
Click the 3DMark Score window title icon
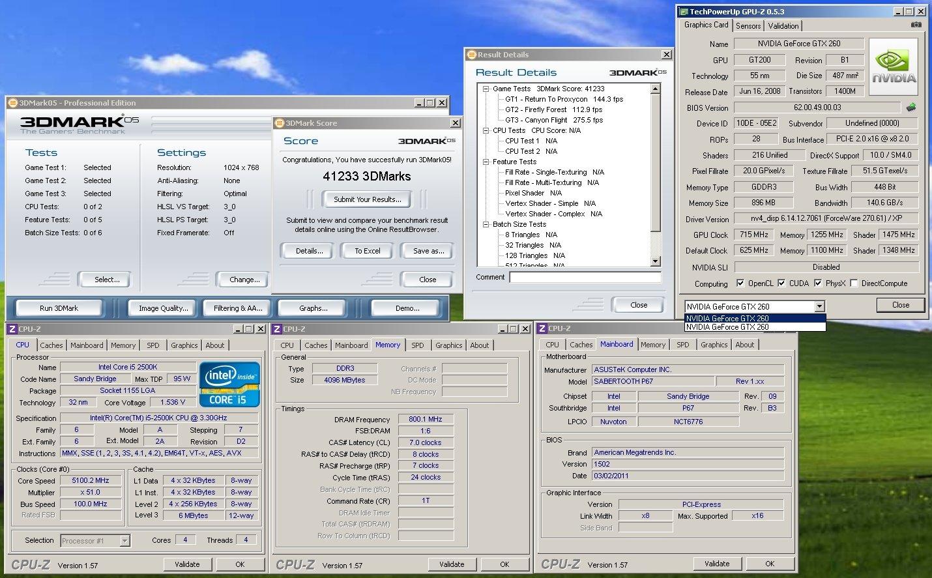pyautogui.click(x=280, y=123)
